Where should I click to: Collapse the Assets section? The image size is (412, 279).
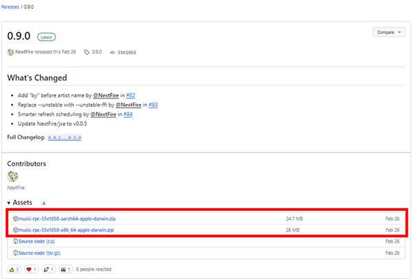coord(19,203)
